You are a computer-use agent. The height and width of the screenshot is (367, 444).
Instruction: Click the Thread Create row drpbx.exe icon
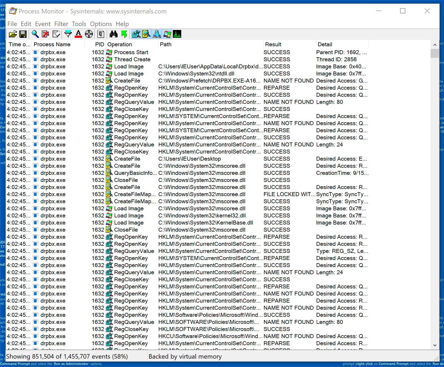coord(36,59)
